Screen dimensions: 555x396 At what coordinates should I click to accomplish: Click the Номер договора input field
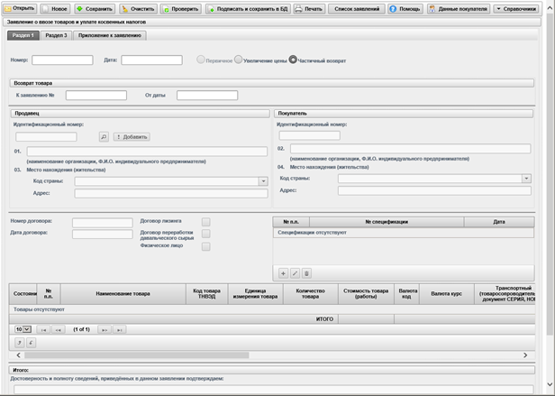pos(102,222)
